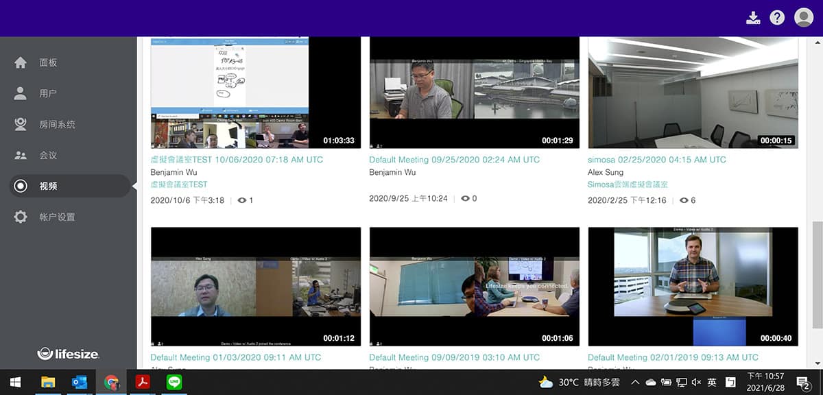Image resolution: width=823 pixels, height=395 pixels.
Task: Play the 虛擬會議室TEST recording thumbnail
Action: tap(256, 93)
